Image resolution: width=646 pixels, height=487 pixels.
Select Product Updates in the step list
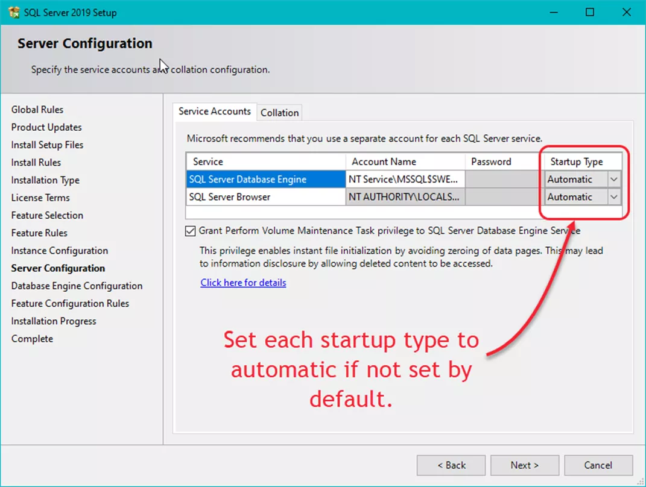[x=46, y=127]
